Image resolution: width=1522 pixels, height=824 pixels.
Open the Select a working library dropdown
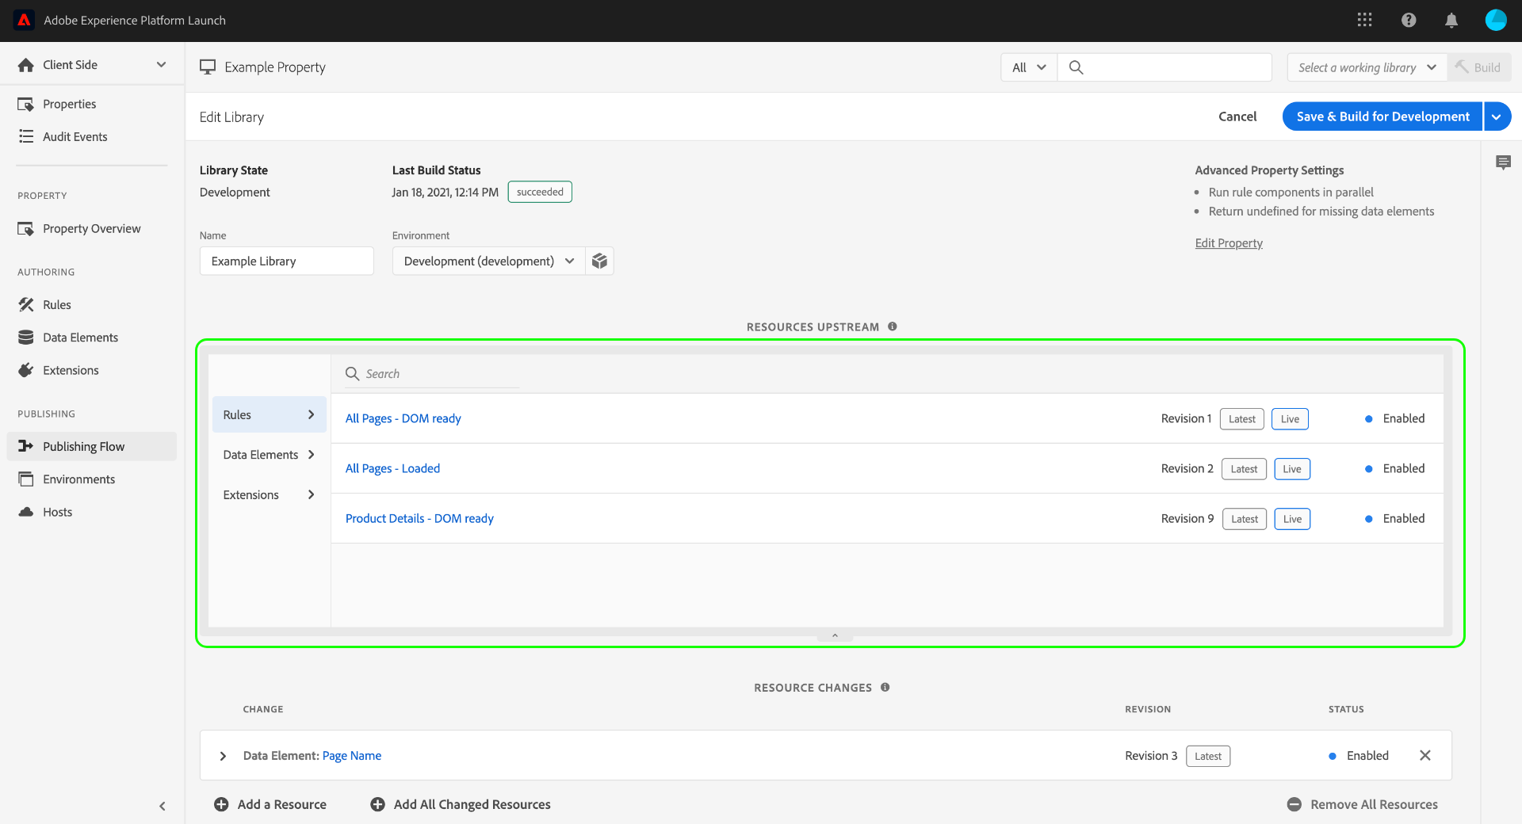1367,67
